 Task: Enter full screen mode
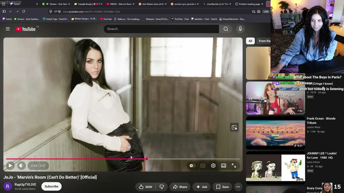(234, 166)
